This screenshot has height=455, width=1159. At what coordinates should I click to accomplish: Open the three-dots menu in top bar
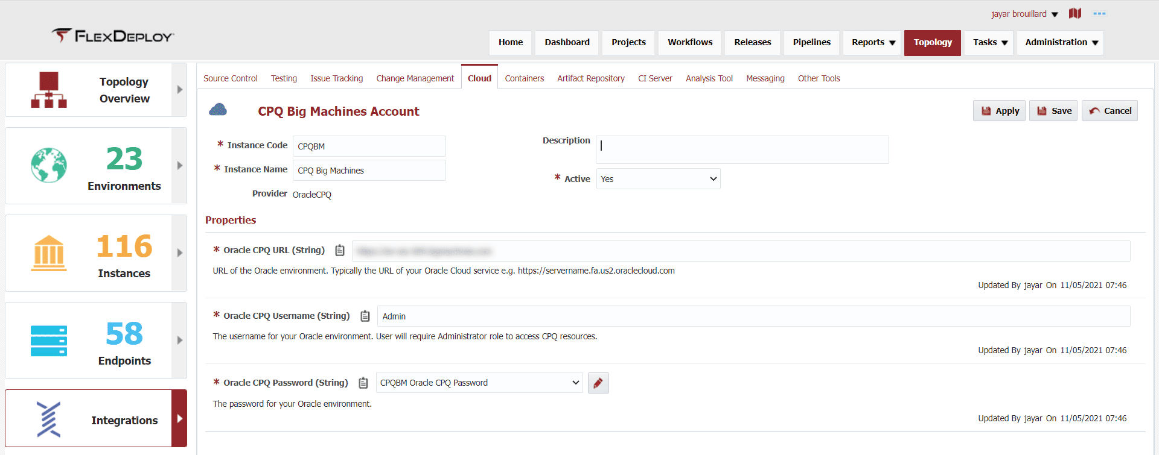[x=1099, y=13]
